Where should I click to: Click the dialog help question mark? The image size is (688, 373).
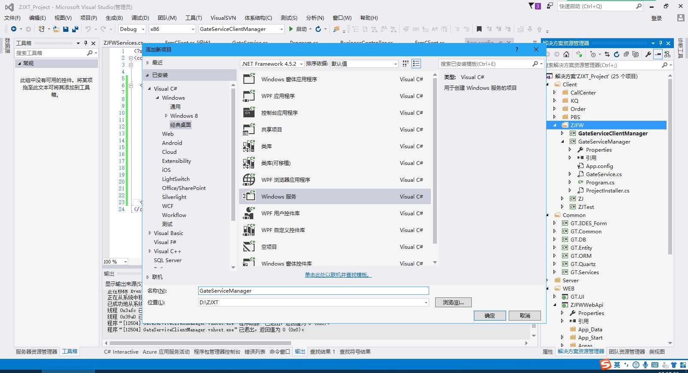(x=517, y=49)
